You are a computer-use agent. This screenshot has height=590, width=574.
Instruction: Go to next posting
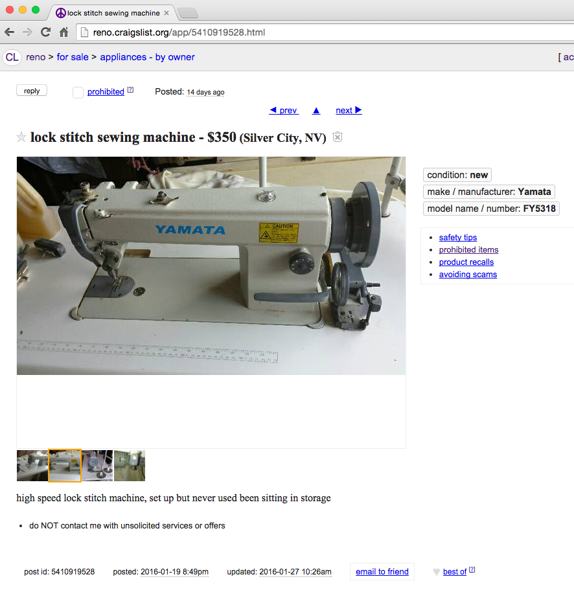tap(349, 111)
